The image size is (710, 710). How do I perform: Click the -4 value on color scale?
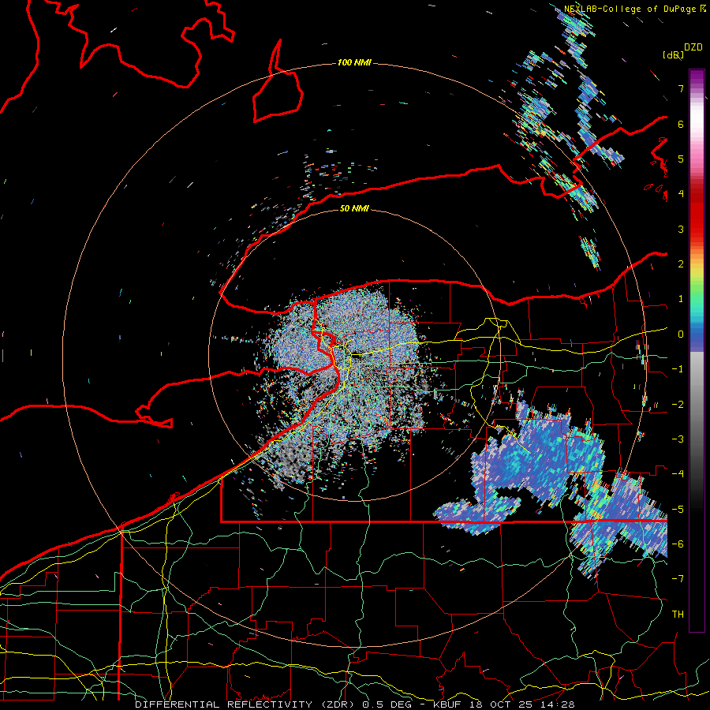pyautogui.click(x=678, y=473)
